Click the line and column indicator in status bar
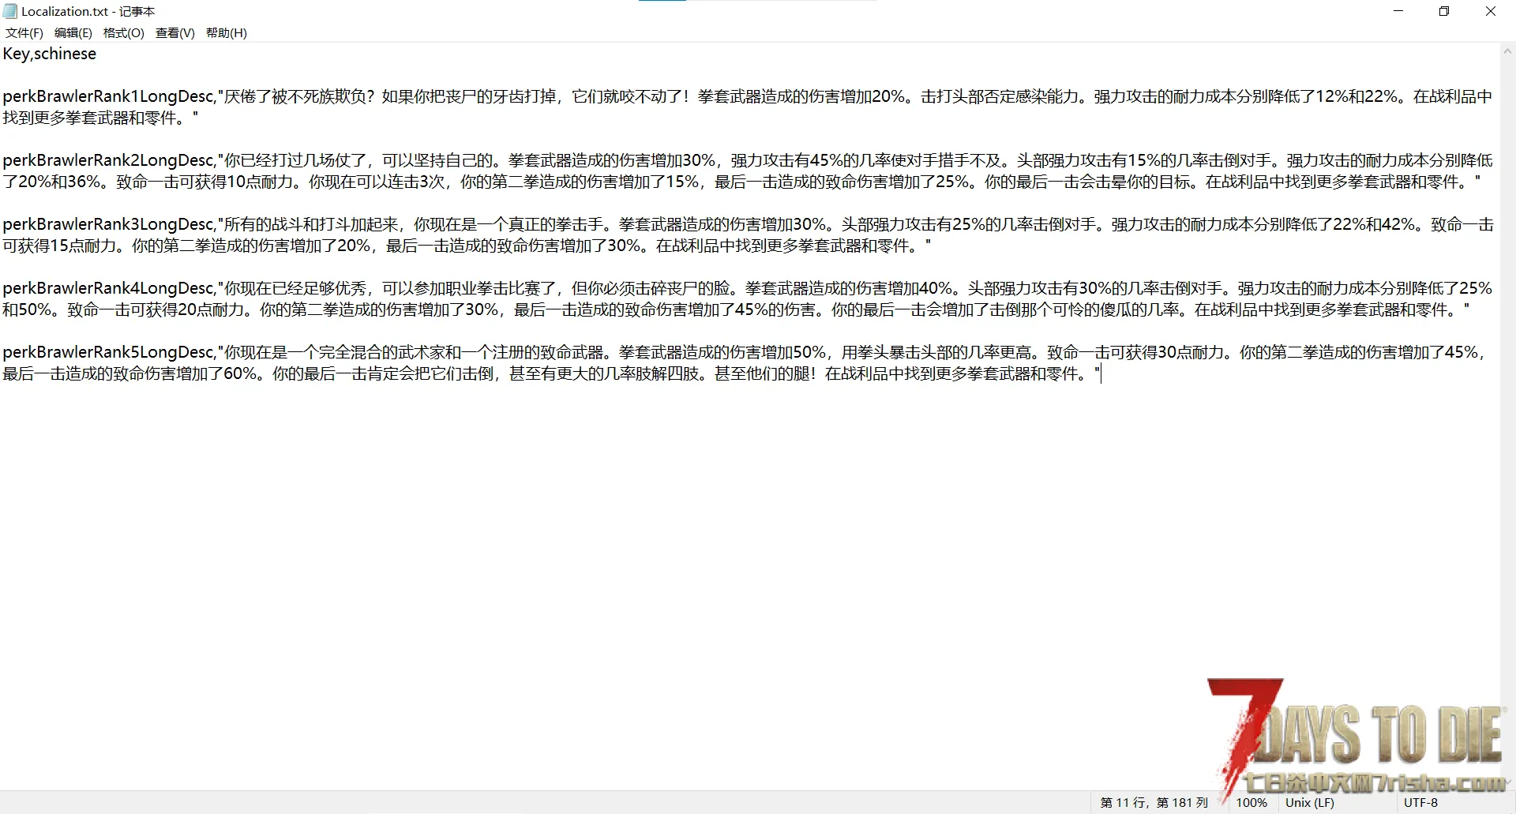Viewport: 1516px width, 814px height. click(x=1154, y=802)
